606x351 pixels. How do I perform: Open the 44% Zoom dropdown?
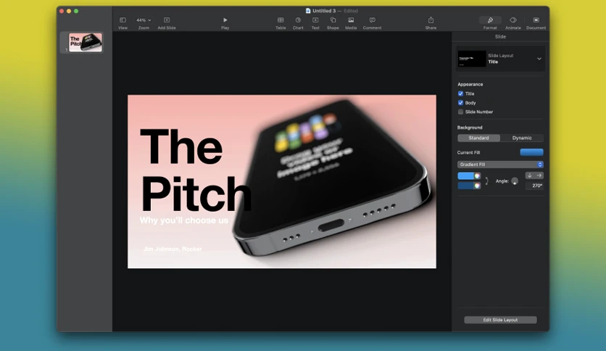[x=144, y=20]
